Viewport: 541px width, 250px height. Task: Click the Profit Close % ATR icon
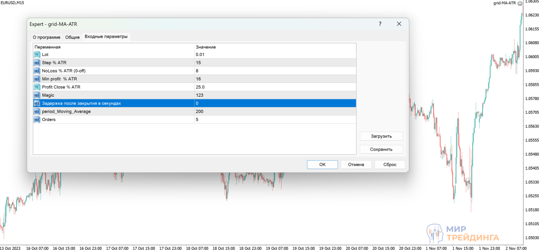(37, 87)
